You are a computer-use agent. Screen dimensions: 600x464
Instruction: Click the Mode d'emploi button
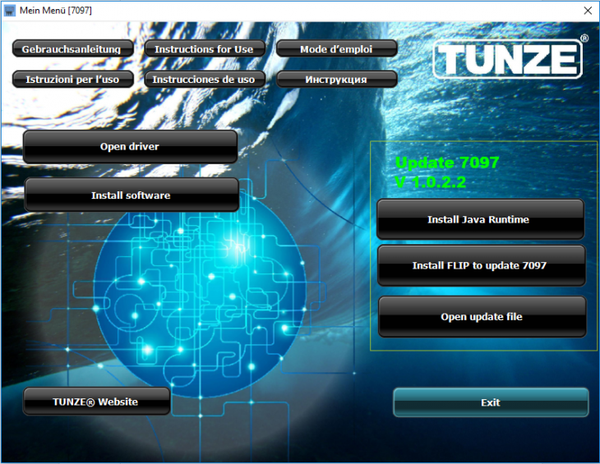(336, 49)
